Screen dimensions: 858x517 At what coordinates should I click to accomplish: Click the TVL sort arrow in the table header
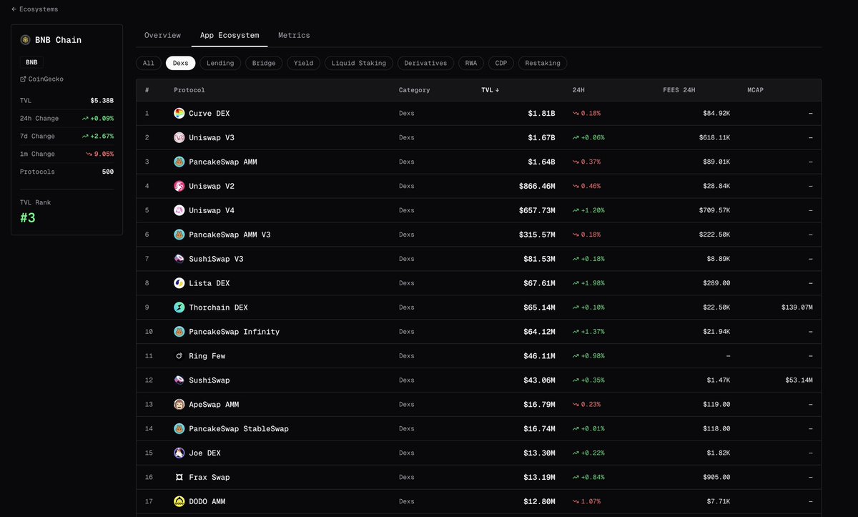[497, 90]
